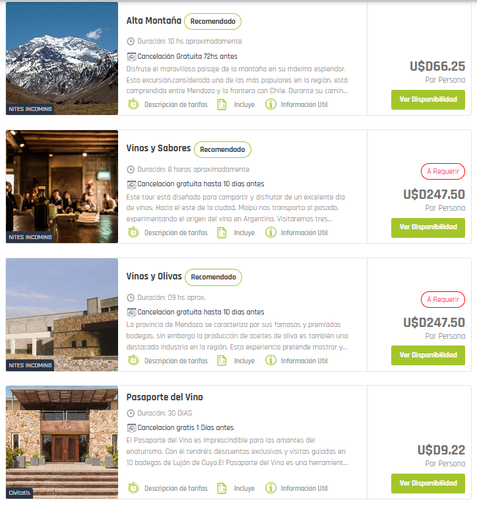Screen dimensions: 477x506
Task: Open the Alta Montaña mountain thumbnail
Action: point(62,58)
